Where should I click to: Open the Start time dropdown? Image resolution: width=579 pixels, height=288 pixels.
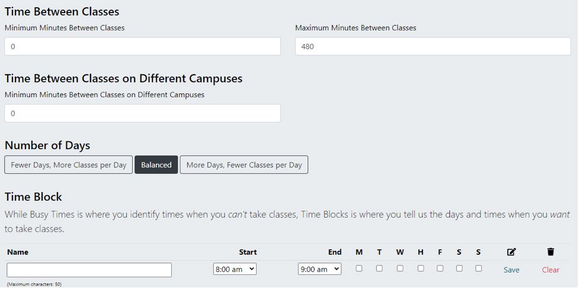[x=235, y=269]
